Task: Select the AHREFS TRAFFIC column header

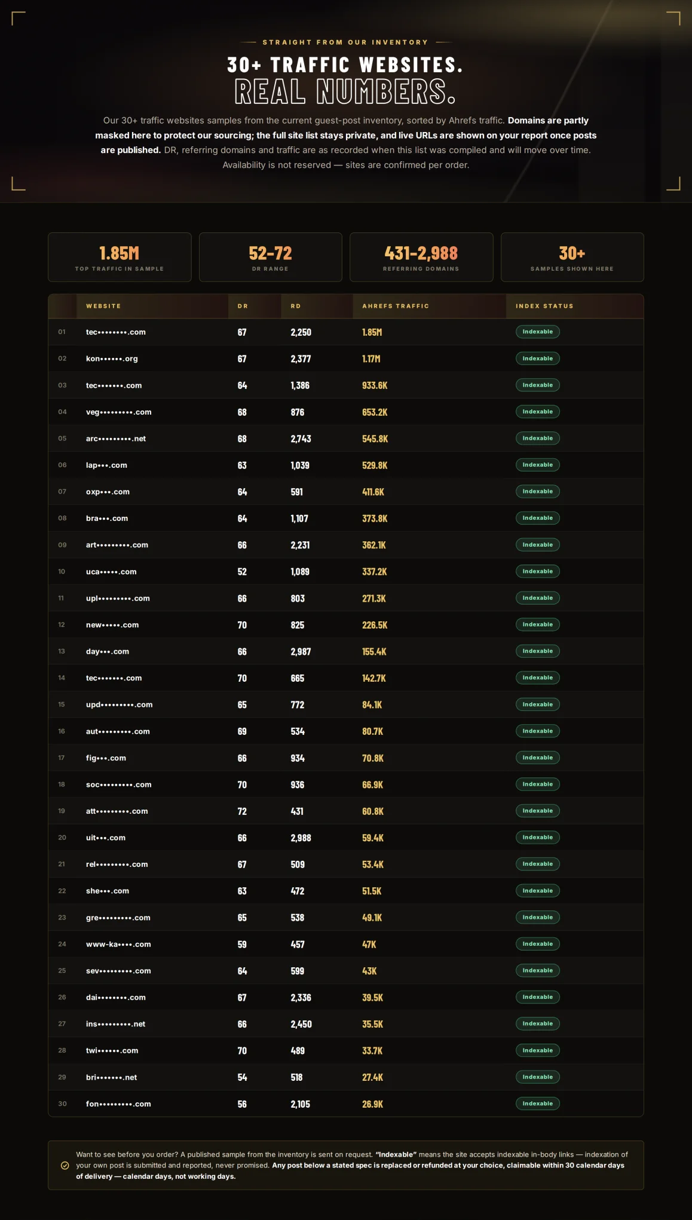Action: coord(396,306)
